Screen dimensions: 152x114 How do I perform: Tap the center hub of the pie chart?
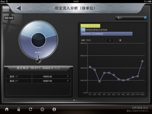pos(38,40)
